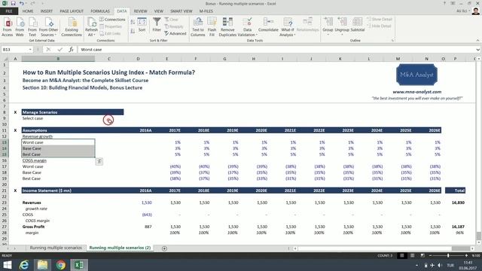Click the Gross Profit row label

click(x=33, y=227)
